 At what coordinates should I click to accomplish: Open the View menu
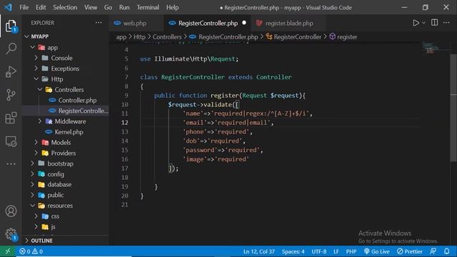tap(91, 7)
